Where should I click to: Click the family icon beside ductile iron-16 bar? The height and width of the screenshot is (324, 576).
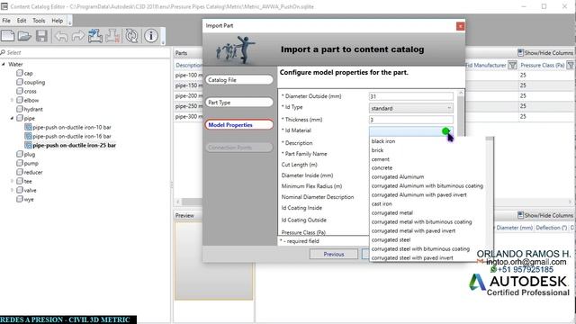click(28, 136)
